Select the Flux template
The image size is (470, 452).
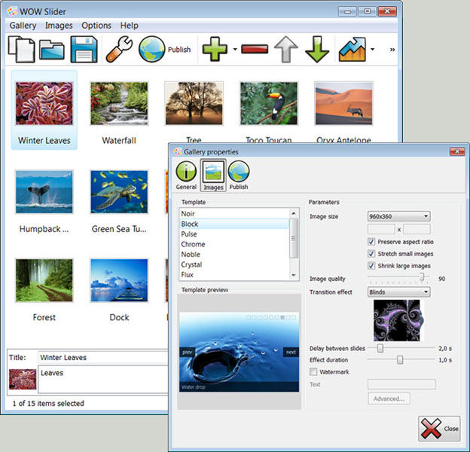[234, 274]
